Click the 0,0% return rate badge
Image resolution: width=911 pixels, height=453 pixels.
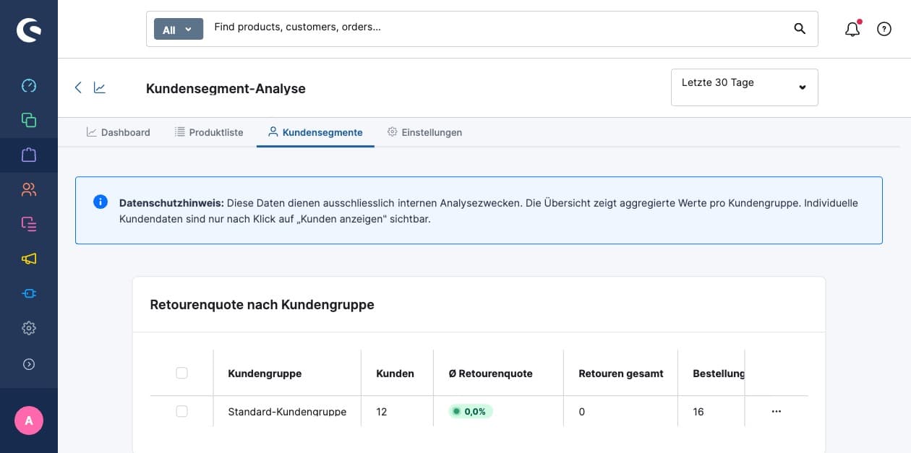pos(471,412)
